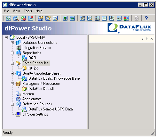Click the Accelerators gauge icon
This screenshot has width=157, height=137.
pyautogui.click(x=18, y=99)
